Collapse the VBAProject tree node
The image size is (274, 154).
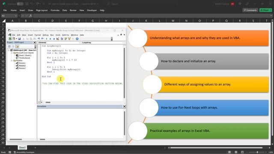(9, 50)
